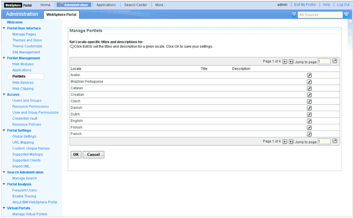The height and width of the screenshot is (218, 353).
Task: Click the top Jump to page field
Action: pyautogui.click(x=324, y=61)
